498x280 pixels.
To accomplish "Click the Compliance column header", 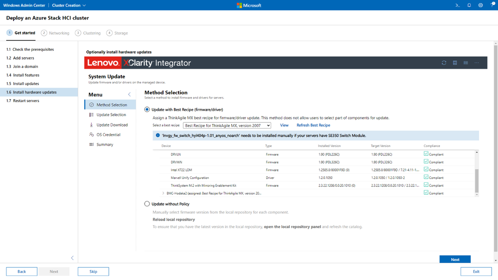I will [432, 145].
